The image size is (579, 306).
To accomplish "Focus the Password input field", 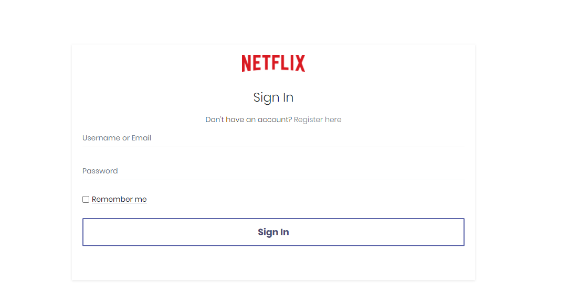I will [273, 171].
